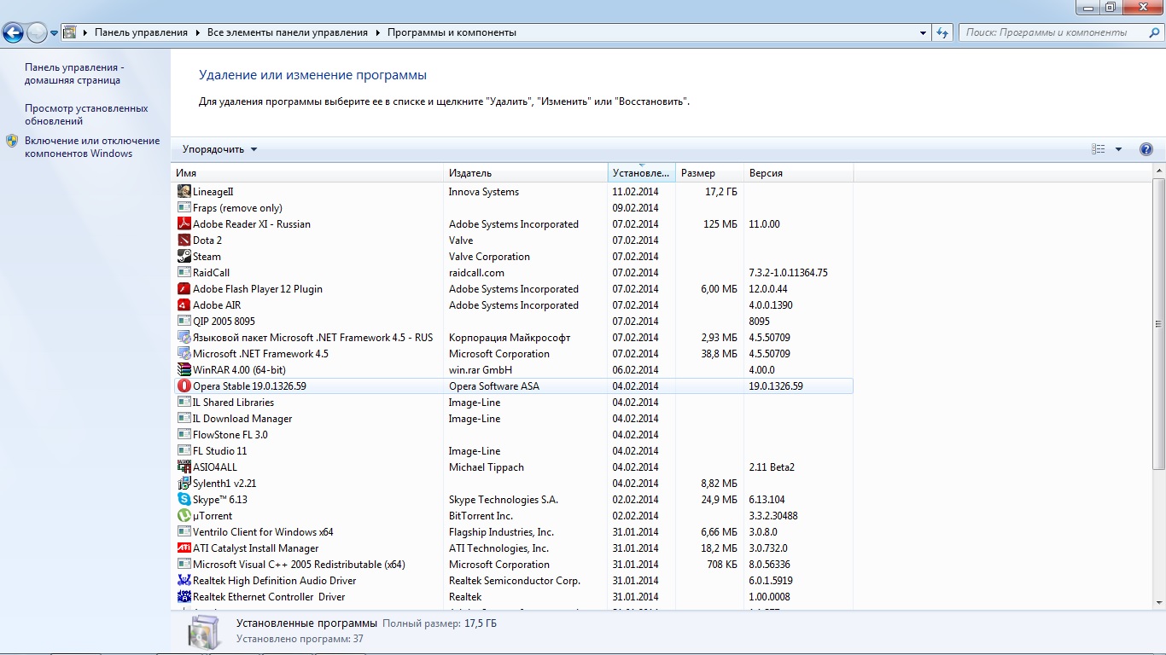Viewport: 1166px width, 655px height.
Task: Click the FL Studio 11 icon
Action: (x=184, y=451)
